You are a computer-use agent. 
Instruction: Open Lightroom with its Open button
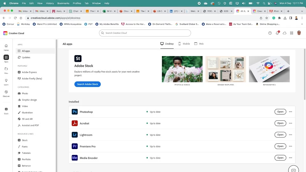tap(280, 135)
